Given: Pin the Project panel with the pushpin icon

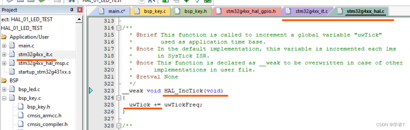Looking at the screenshot, I should tap(72, 10).
